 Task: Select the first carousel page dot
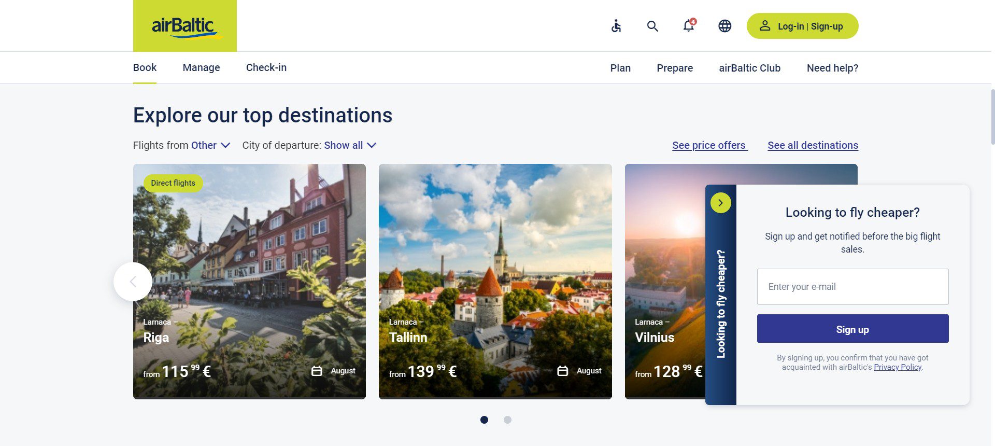484,420
